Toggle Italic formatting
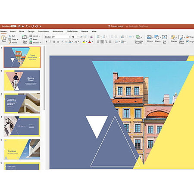 click(x=50, y=42)
